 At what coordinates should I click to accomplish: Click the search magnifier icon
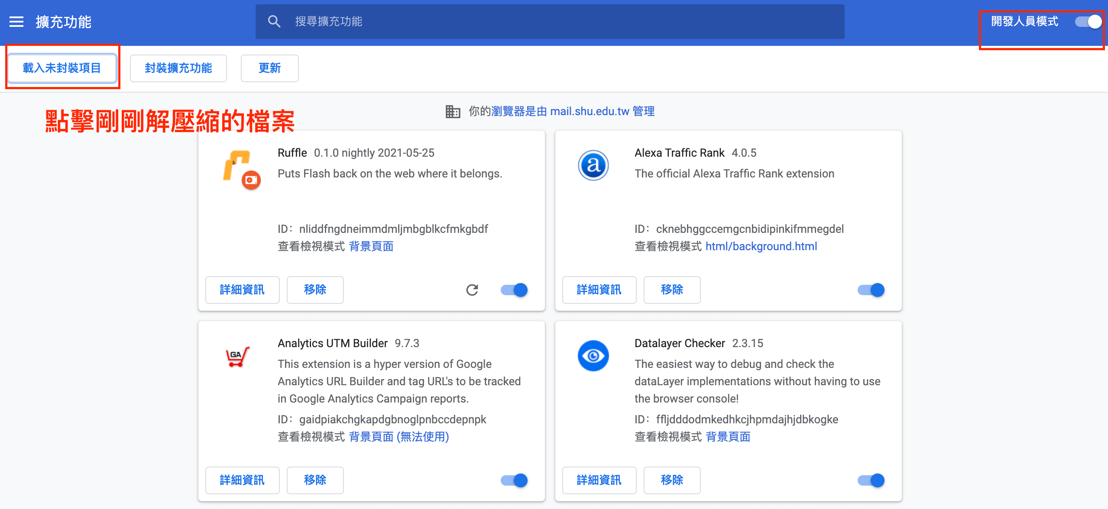tap(275, 21)
